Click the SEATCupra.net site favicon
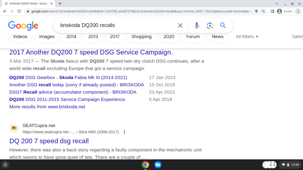The image size is (303, 170). [x=14, y=128]
